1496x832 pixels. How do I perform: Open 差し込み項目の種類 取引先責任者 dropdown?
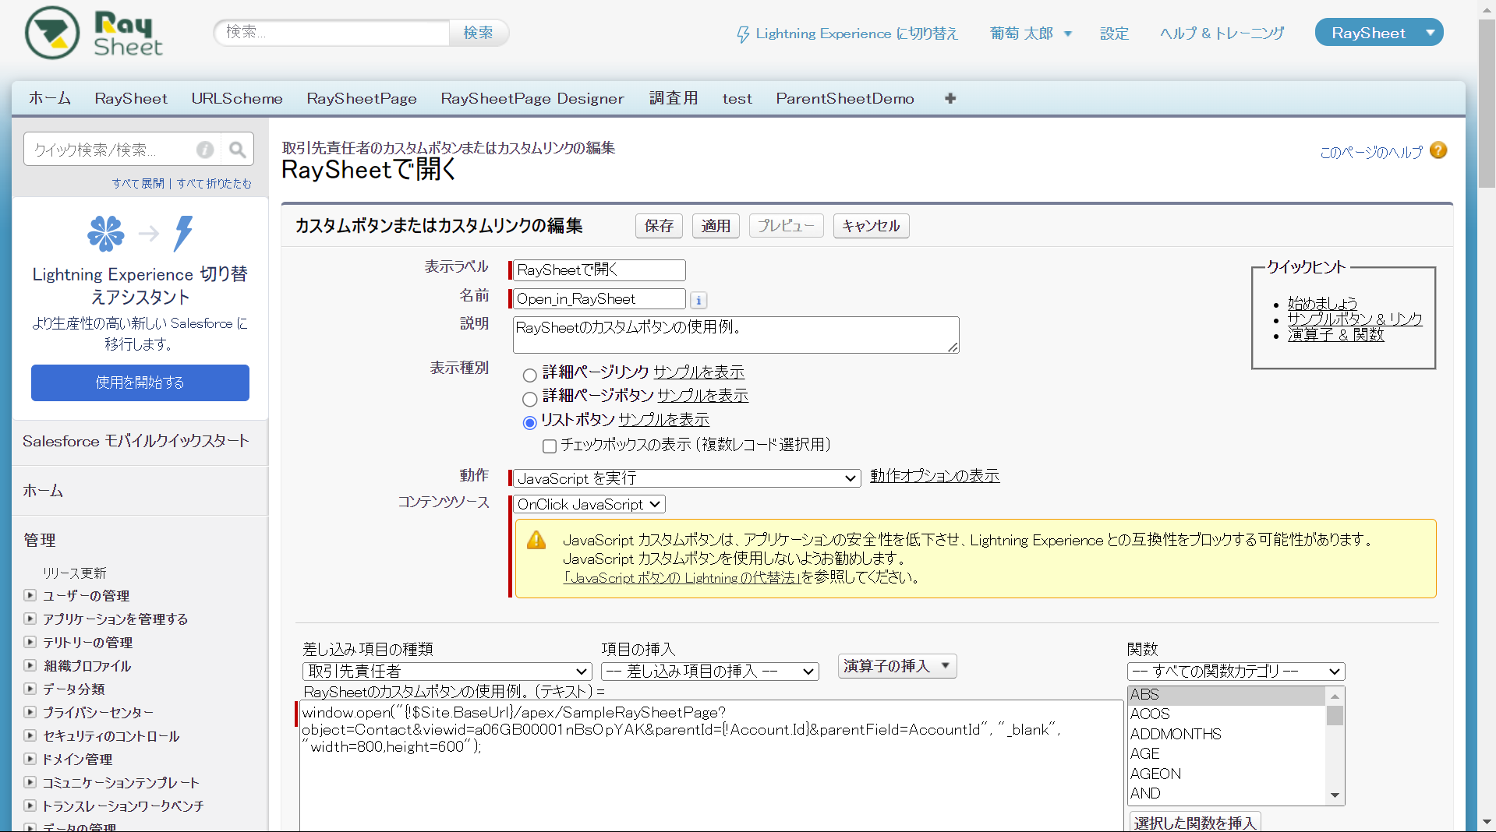pos(447,672)
